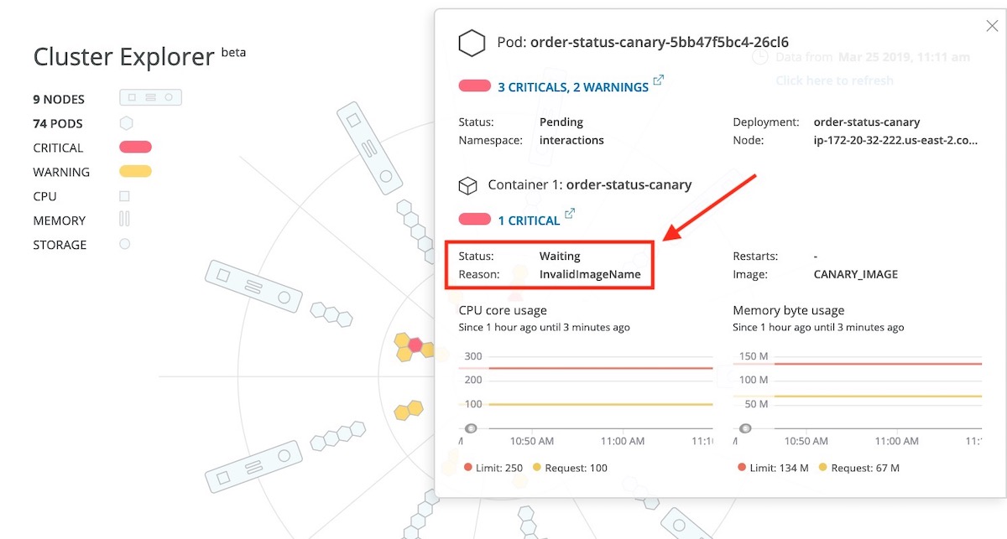This screenshot has width=1007, height=539.
Task: Click here to refresh data
Action: (834, 80)
